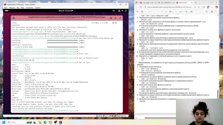Open the Edge profile avatar
Viewport: 223px width, 125px height.
[x=208, y=7]
